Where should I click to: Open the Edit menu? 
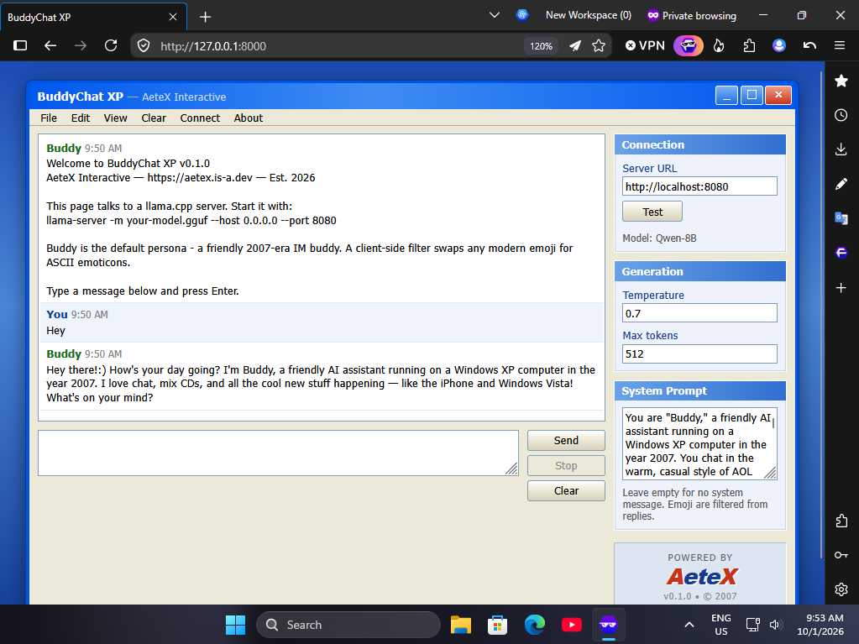click(x=80, y=118)
